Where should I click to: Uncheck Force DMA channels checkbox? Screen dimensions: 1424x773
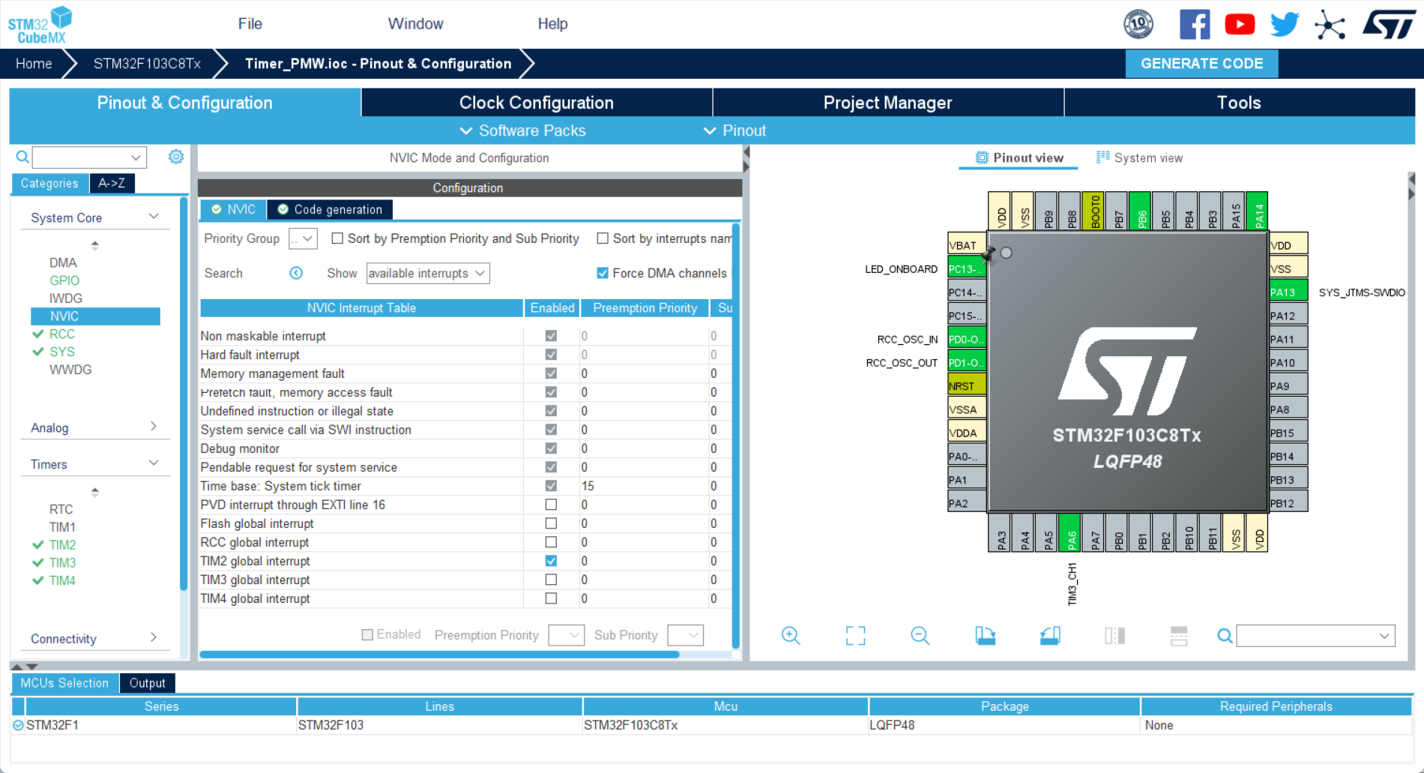tap(603, 273)
